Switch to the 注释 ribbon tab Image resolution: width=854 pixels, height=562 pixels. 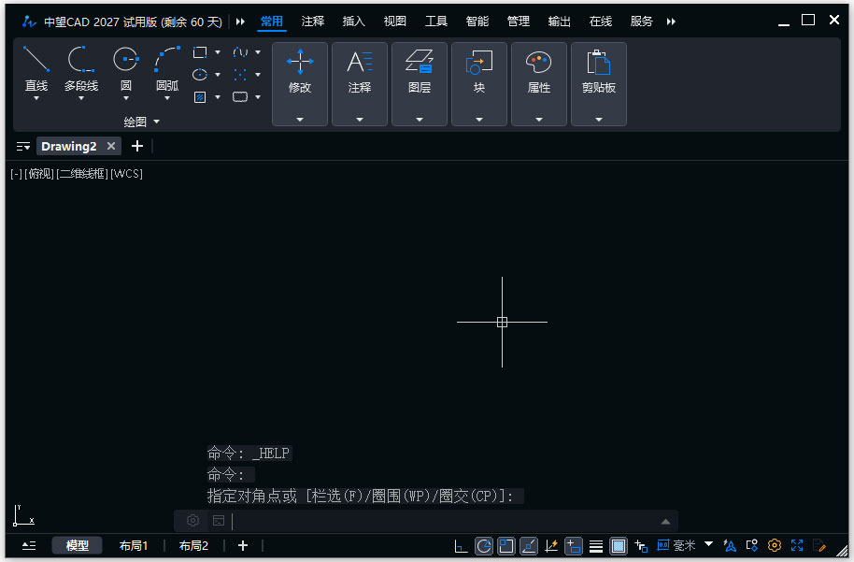tap(314, 21)
